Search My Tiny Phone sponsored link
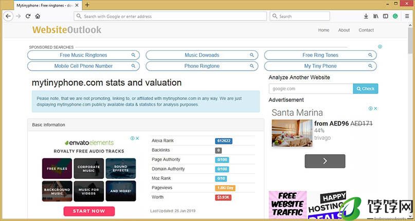The height and width of the screenshot is (221, 415). point(320,66)
